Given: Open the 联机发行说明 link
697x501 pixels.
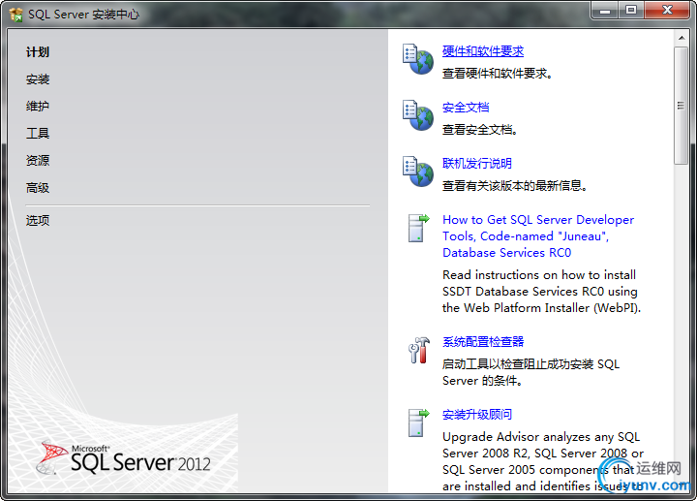Looking at the screenshot, I should point(477,164).
